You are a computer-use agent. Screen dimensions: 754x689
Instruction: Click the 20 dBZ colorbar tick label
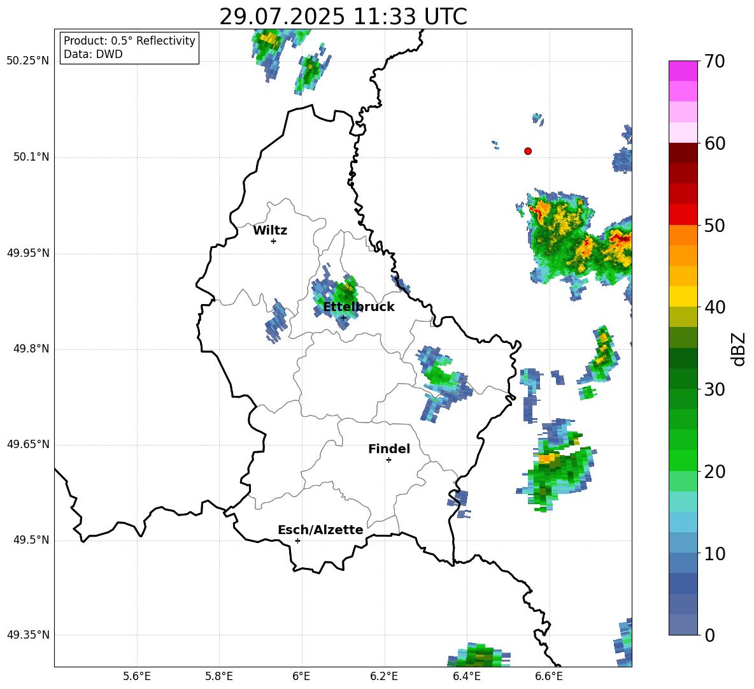click(715, 472)
